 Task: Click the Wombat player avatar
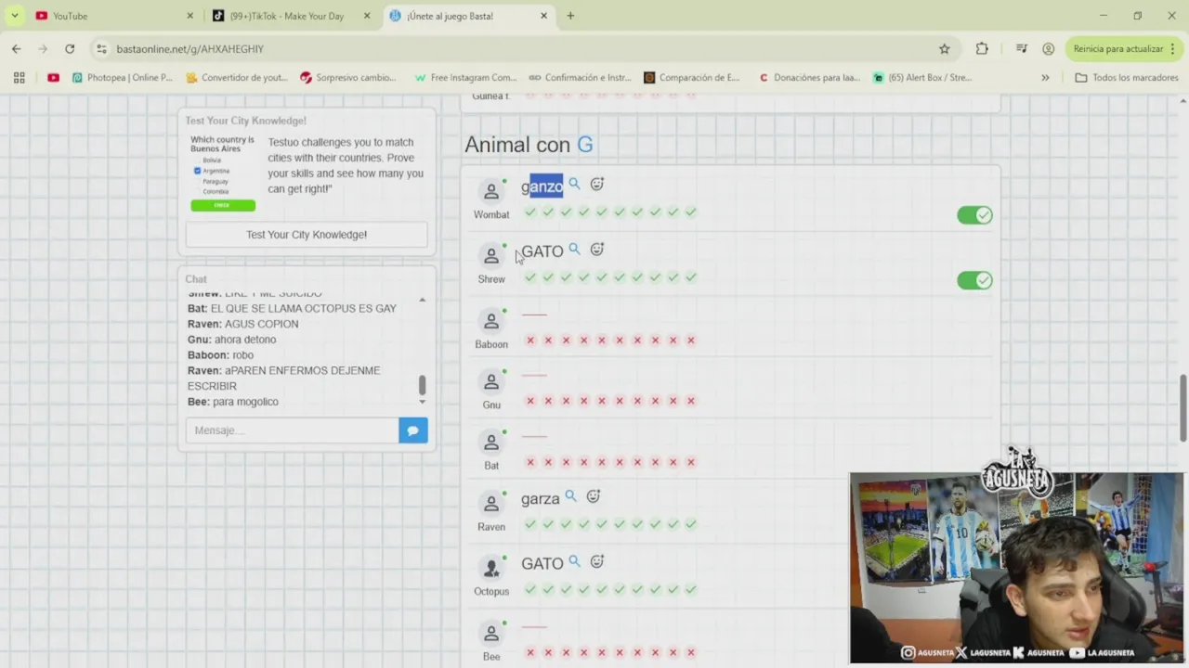(x=491, y=192)
